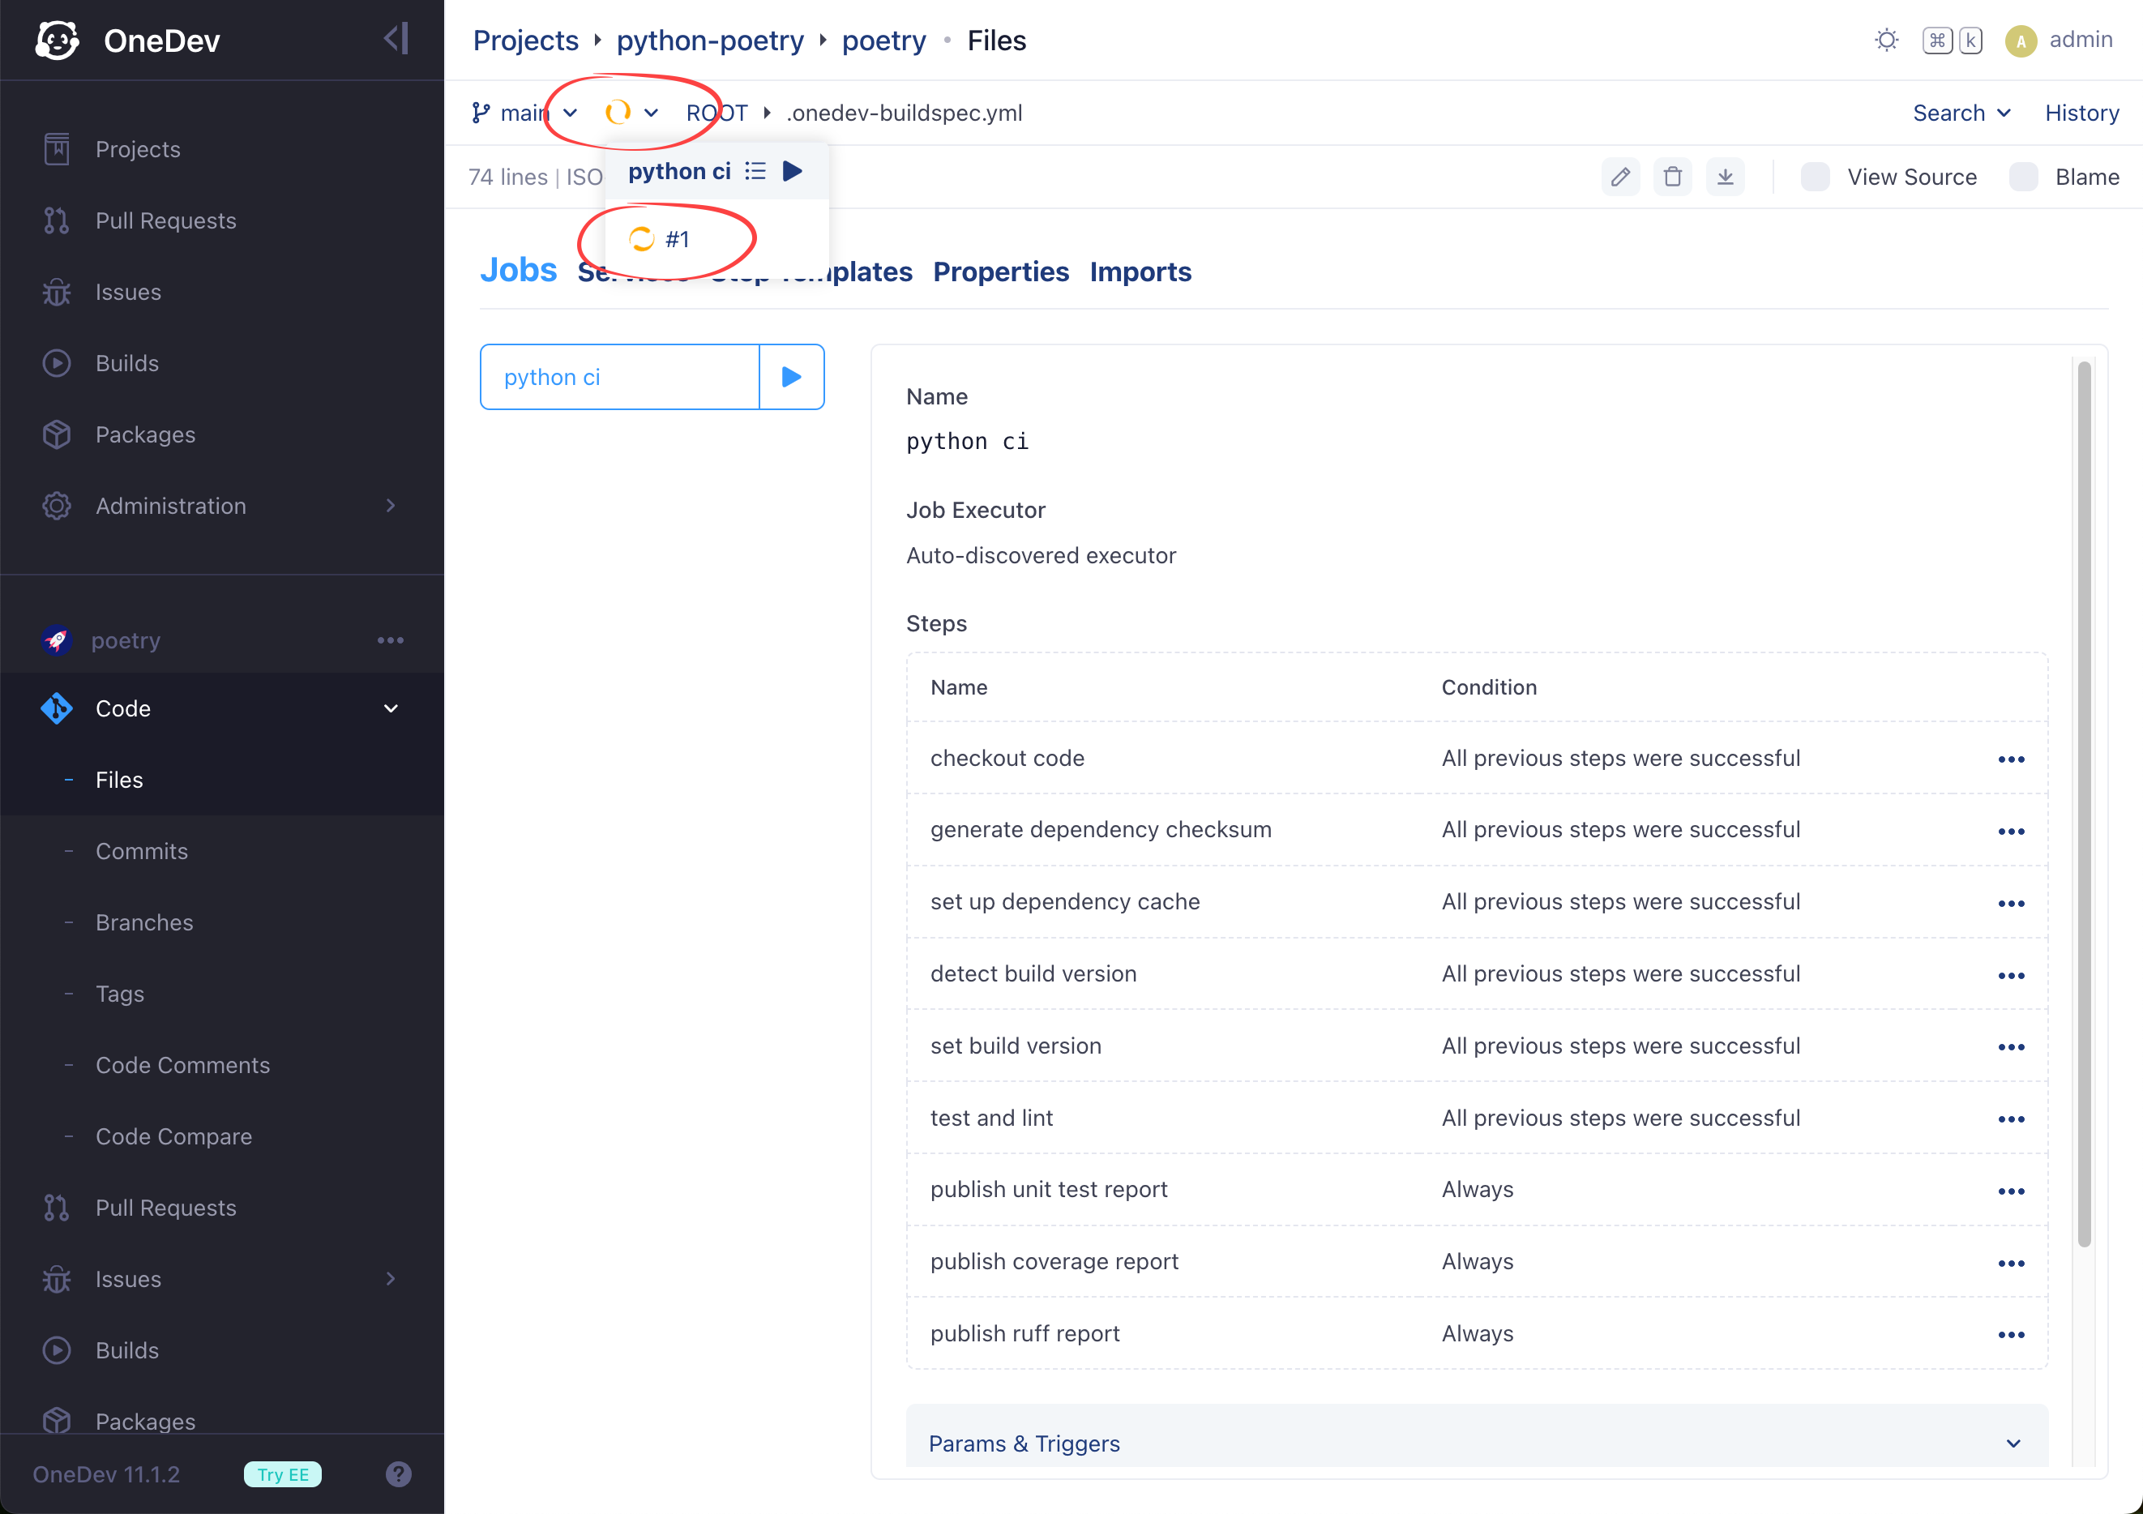
Task: Open the main branch dropdown
Action: [524, 113]
